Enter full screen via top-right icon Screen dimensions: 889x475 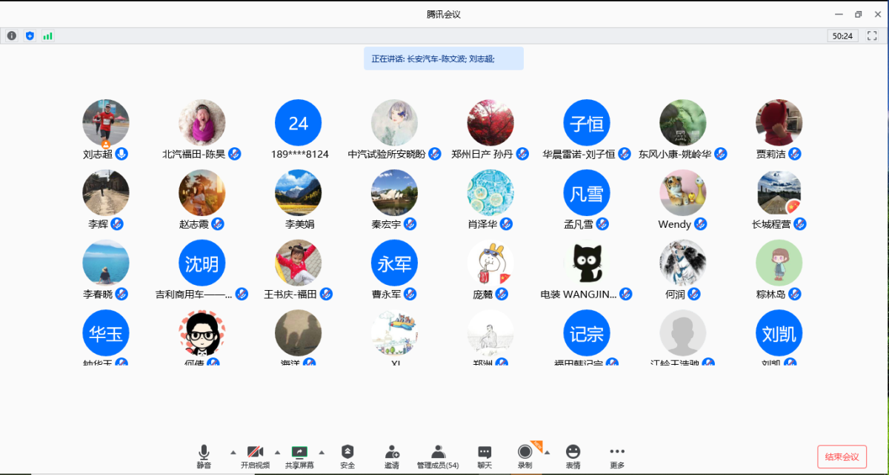[872, 36]
